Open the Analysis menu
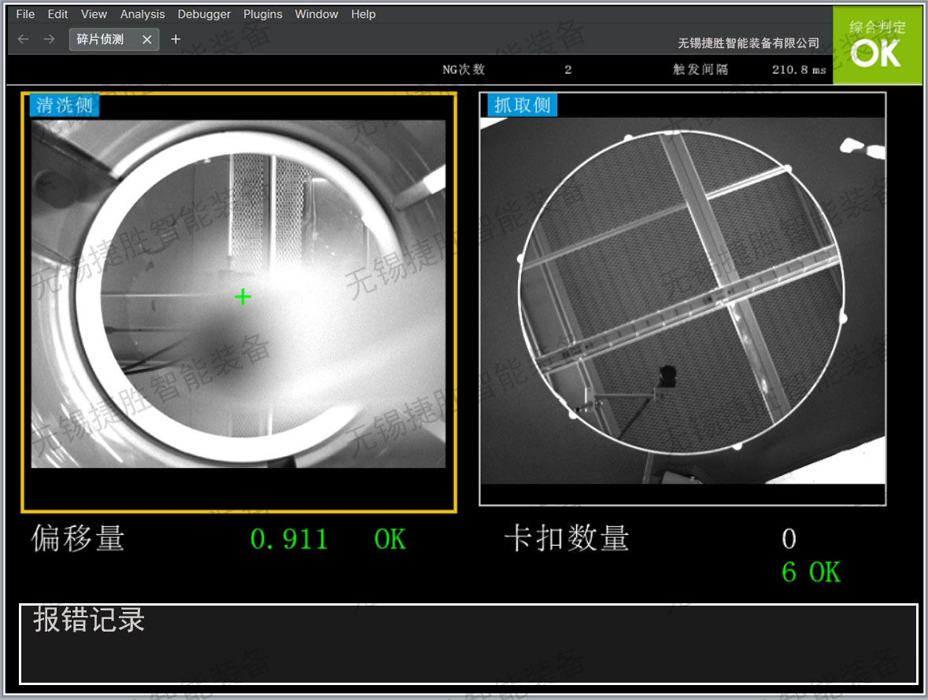This screenshot has height=700, width=928. (142, 14)
